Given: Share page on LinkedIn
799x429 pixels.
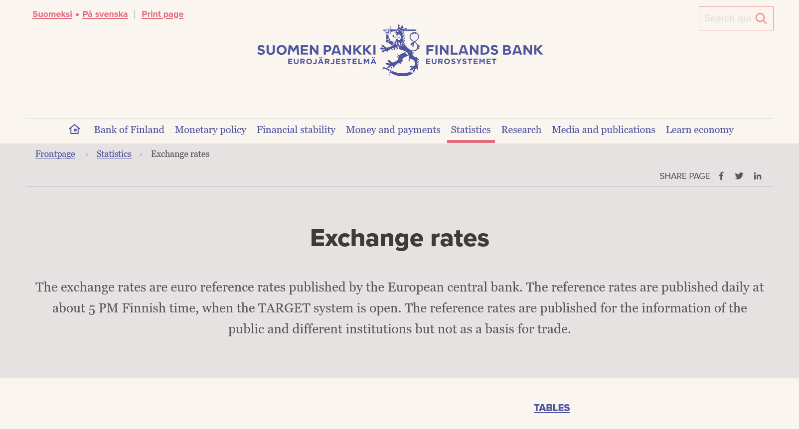Looking at the screenshot, I should [758, 176].
